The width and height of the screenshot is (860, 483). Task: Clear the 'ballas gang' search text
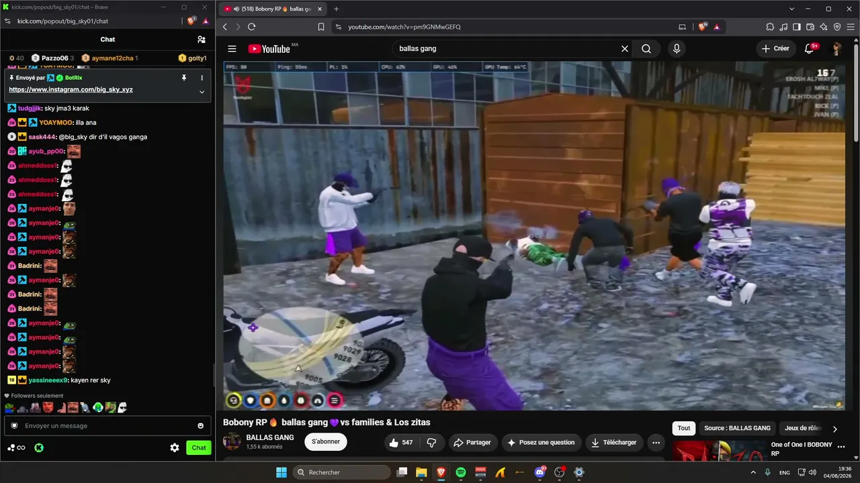[x=625, y=49]
